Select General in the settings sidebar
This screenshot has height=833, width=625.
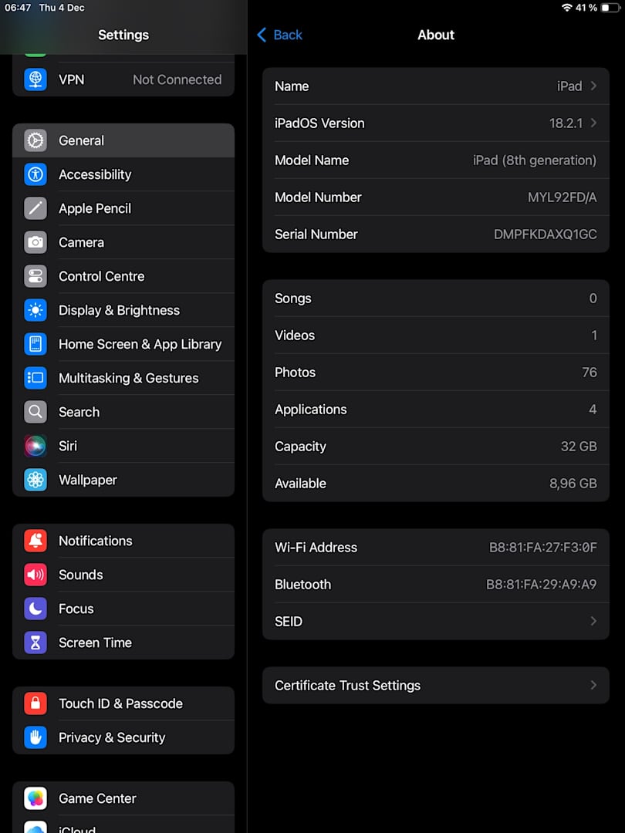[x=123, y=140]
